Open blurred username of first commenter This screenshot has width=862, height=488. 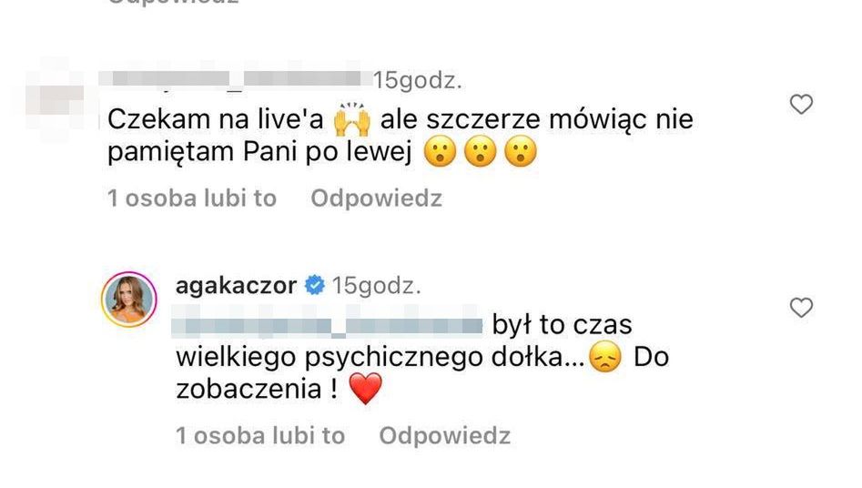click(237, 78)
